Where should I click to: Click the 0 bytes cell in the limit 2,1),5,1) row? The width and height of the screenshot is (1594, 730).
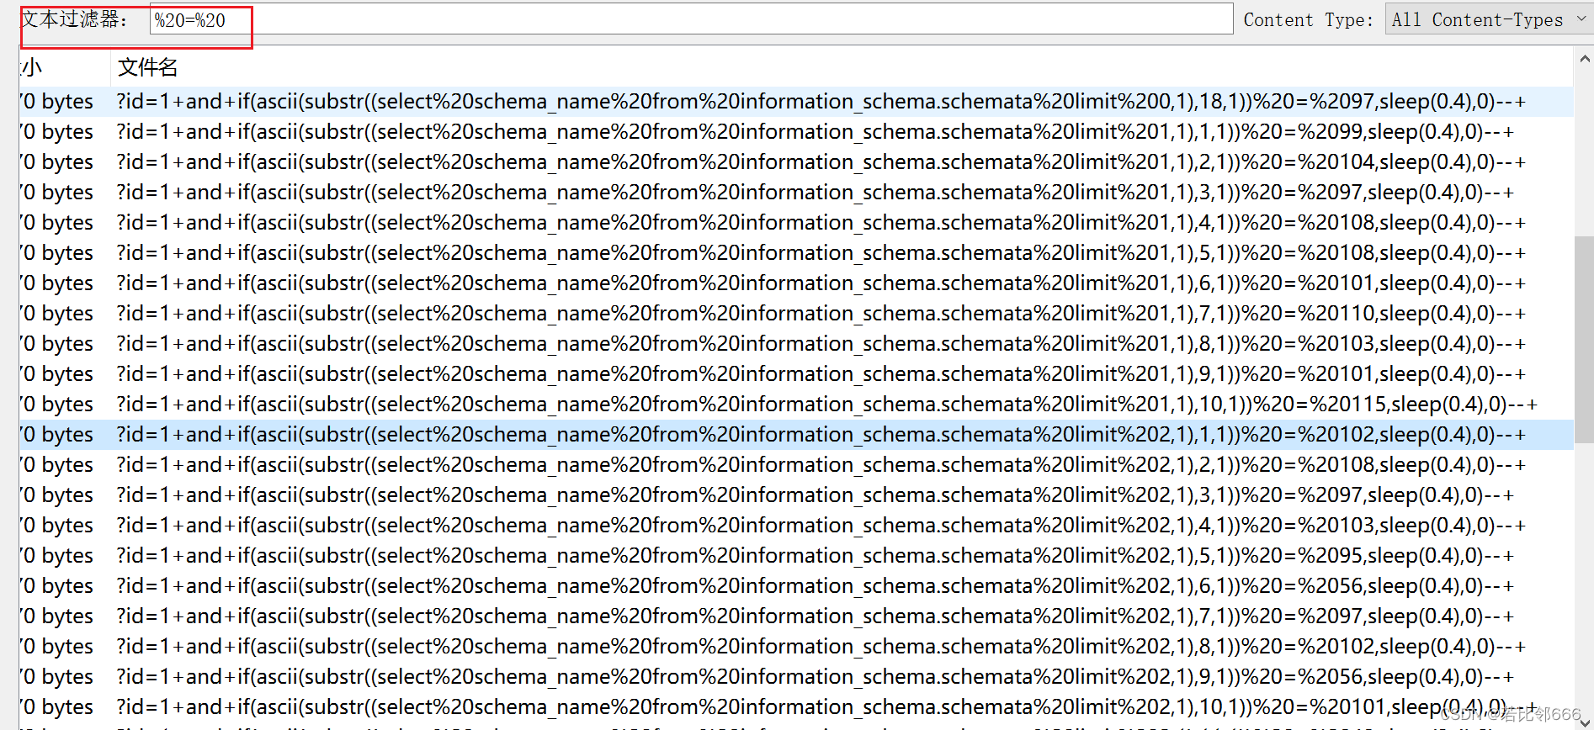pyautogui.click(x=57, y=556)
